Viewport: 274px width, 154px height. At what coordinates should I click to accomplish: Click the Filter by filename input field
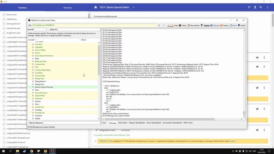click(x=71, y=123)
